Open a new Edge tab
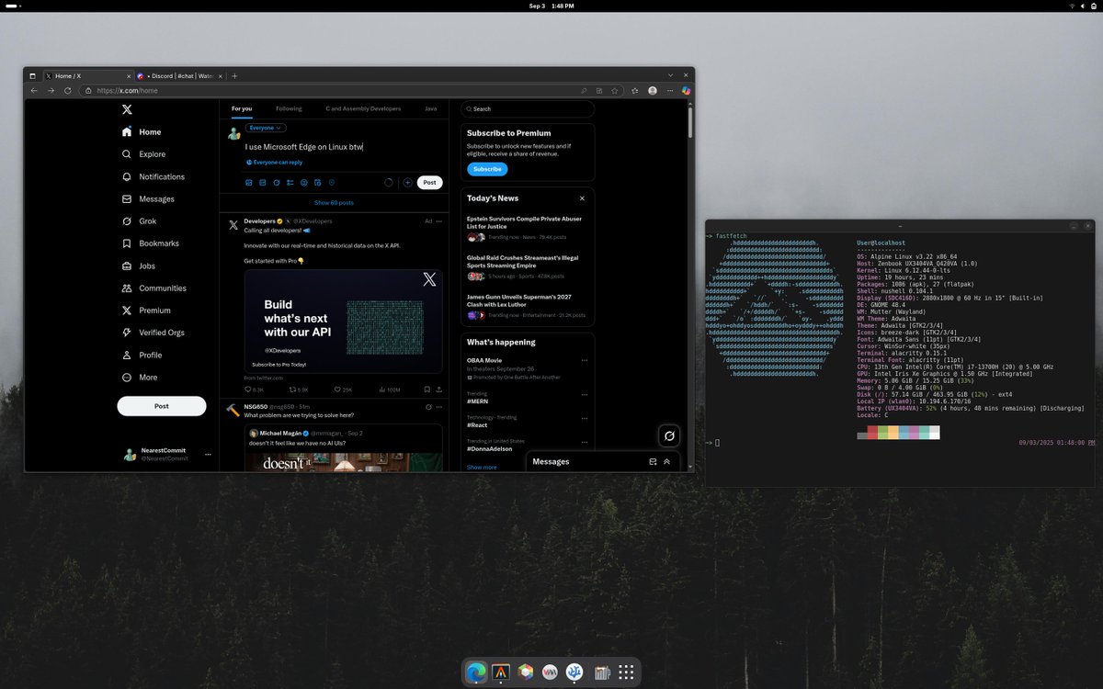The width and height of the screenshot is (1103, 689). (234, 76)
